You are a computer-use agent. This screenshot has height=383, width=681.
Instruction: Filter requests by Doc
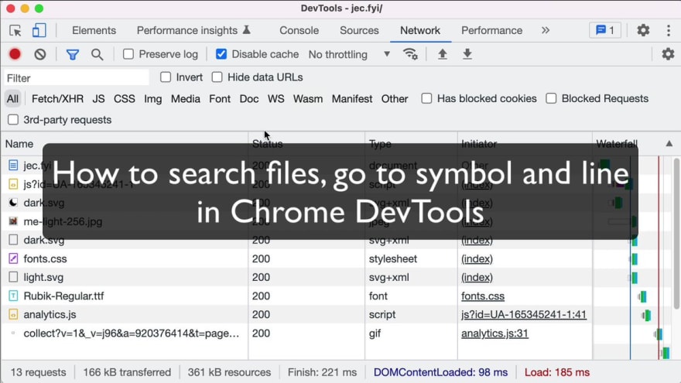coord(249,99)
